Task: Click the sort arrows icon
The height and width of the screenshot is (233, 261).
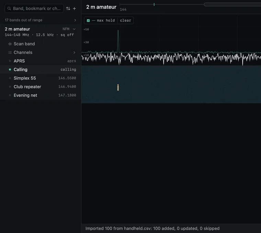Action: coord(68,9)
